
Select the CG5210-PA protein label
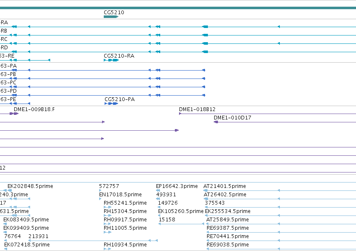pyautogui.click(x=120, y=99)
